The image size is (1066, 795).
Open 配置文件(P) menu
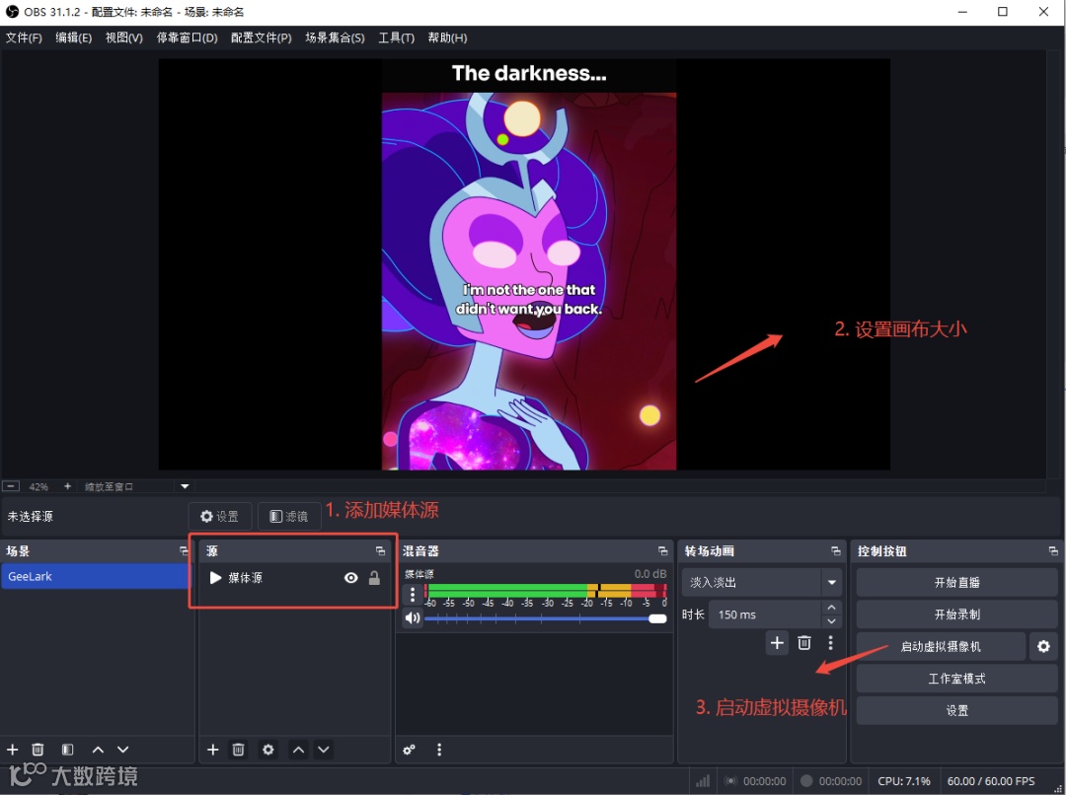coord(261,37)
